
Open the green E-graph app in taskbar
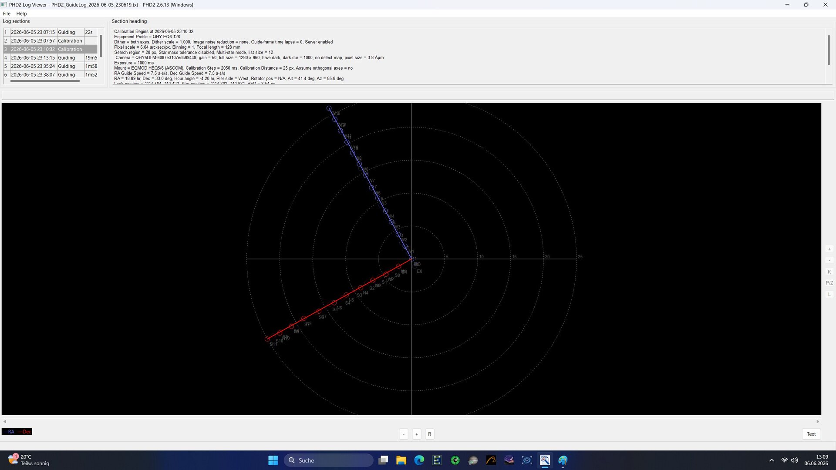437,460
